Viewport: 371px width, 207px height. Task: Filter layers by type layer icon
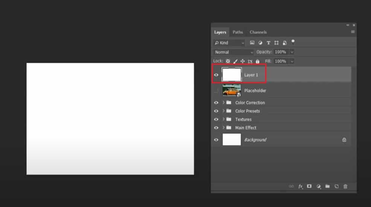[x=268, y=43]
